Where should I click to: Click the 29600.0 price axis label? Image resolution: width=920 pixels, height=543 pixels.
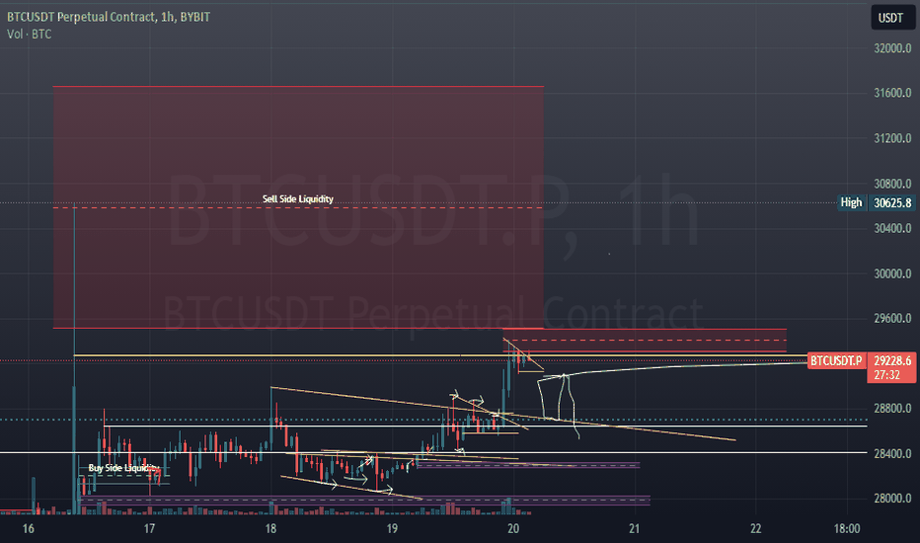pos(892,319)
